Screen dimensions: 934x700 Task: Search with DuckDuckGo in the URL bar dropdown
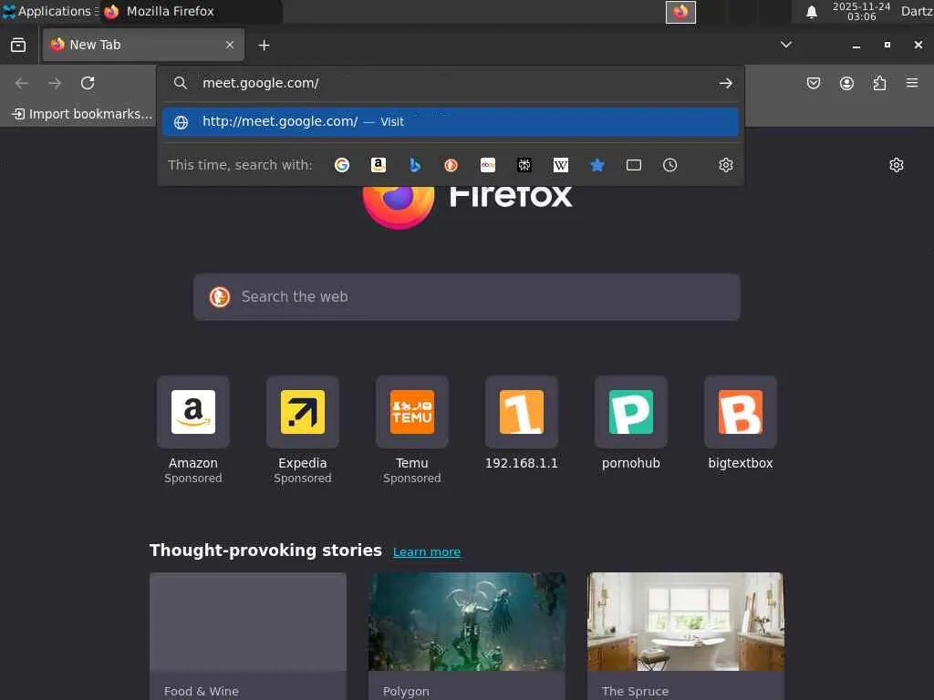451,165
